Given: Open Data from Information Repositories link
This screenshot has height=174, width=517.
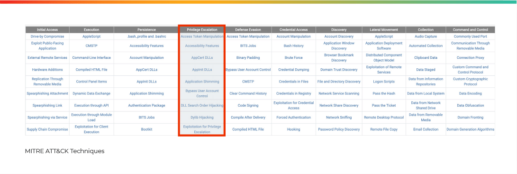Looking at the screenshot, I should (x=426, y=82).
